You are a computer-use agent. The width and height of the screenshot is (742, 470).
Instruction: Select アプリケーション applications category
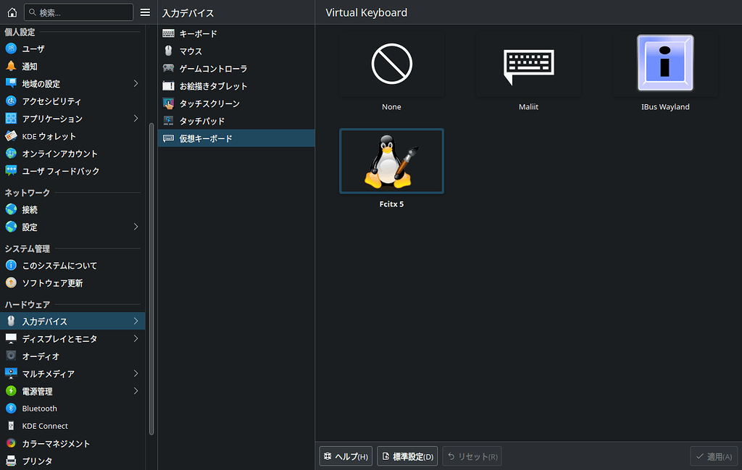(72, 119)
